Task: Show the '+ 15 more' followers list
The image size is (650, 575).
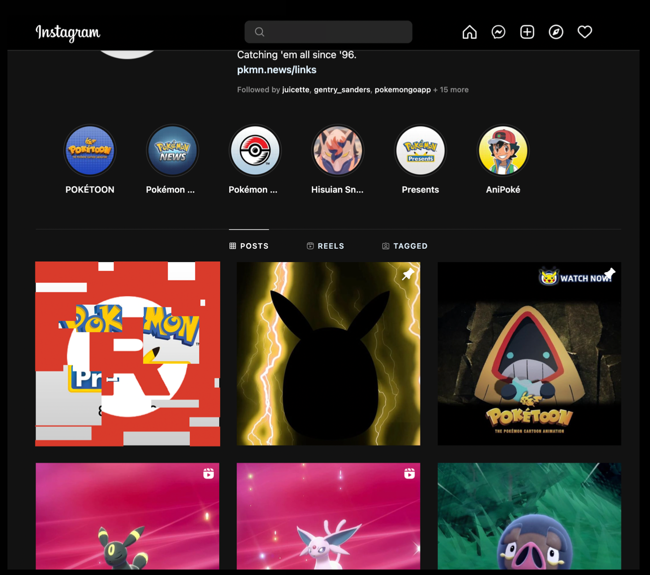Action: (451, 90)
